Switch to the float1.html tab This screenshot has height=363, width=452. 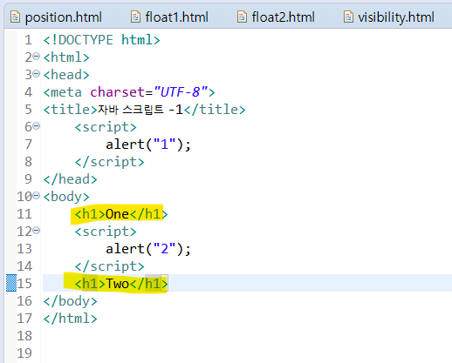(x=169, y=17)
